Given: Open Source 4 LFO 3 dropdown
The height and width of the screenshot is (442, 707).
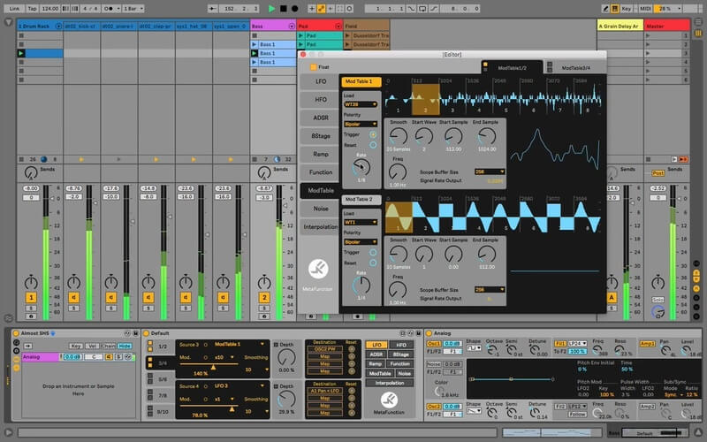Looking at the screenshot, I should (x=239, y=386).
